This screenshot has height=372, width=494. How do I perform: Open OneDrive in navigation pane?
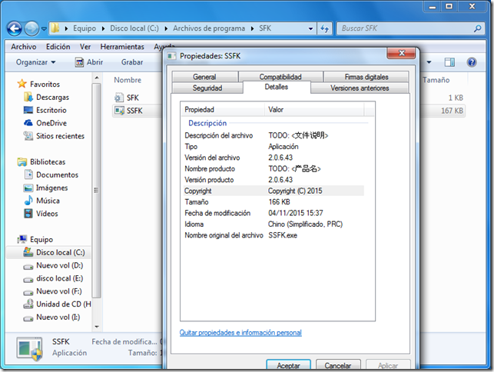45,123
